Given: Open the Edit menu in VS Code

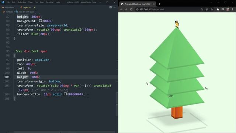Looking at the screenshot, I should [x=14, y=2].
